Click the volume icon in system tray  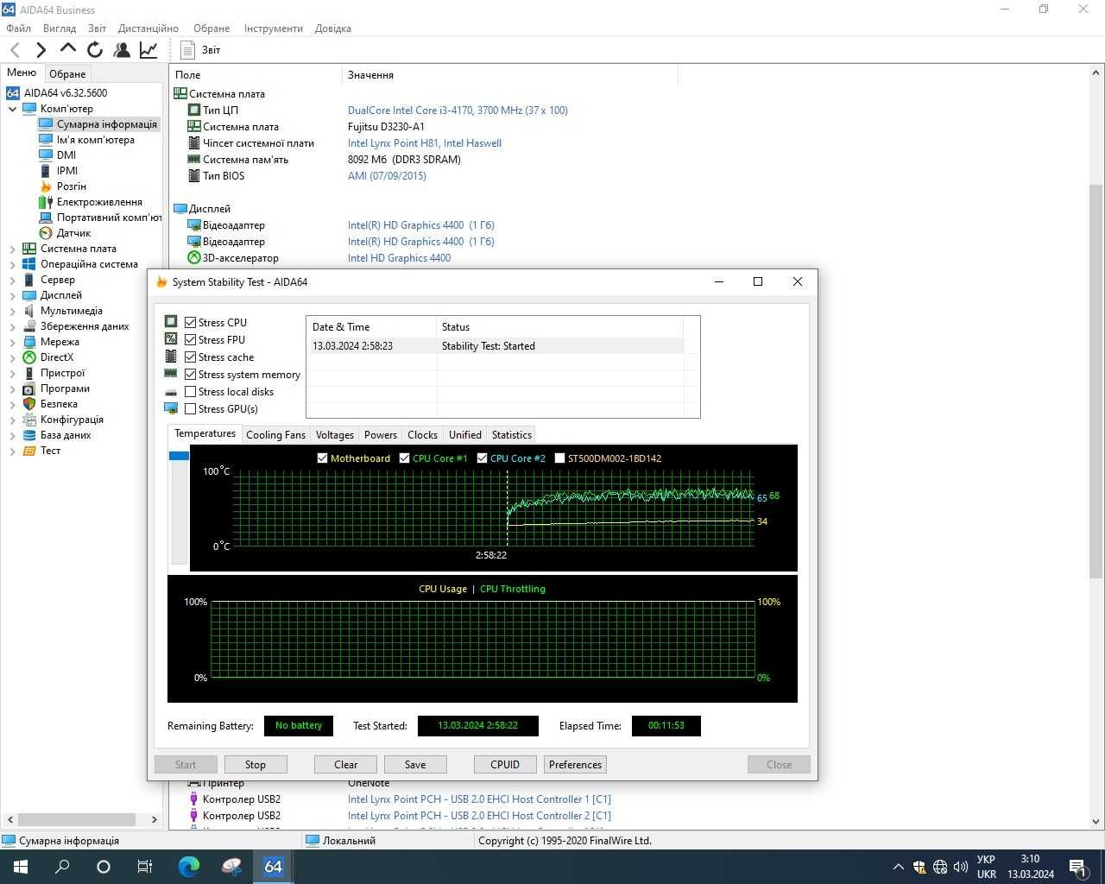(960, 867)
